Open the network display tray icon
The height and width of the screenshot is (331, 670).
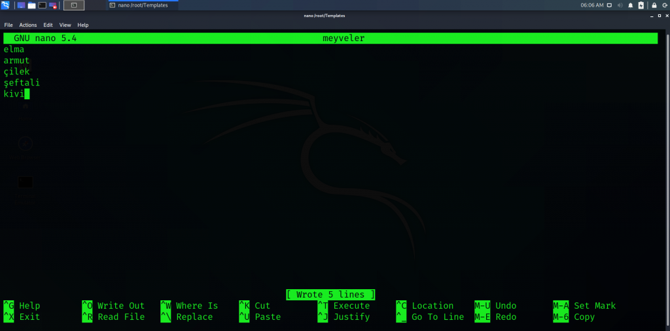click(609, 5)
